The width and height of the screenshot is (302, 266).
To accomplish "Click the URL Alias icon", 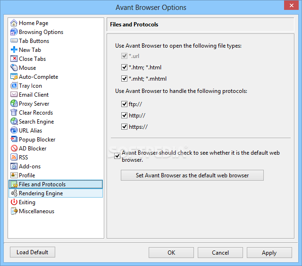I will 14,131.
